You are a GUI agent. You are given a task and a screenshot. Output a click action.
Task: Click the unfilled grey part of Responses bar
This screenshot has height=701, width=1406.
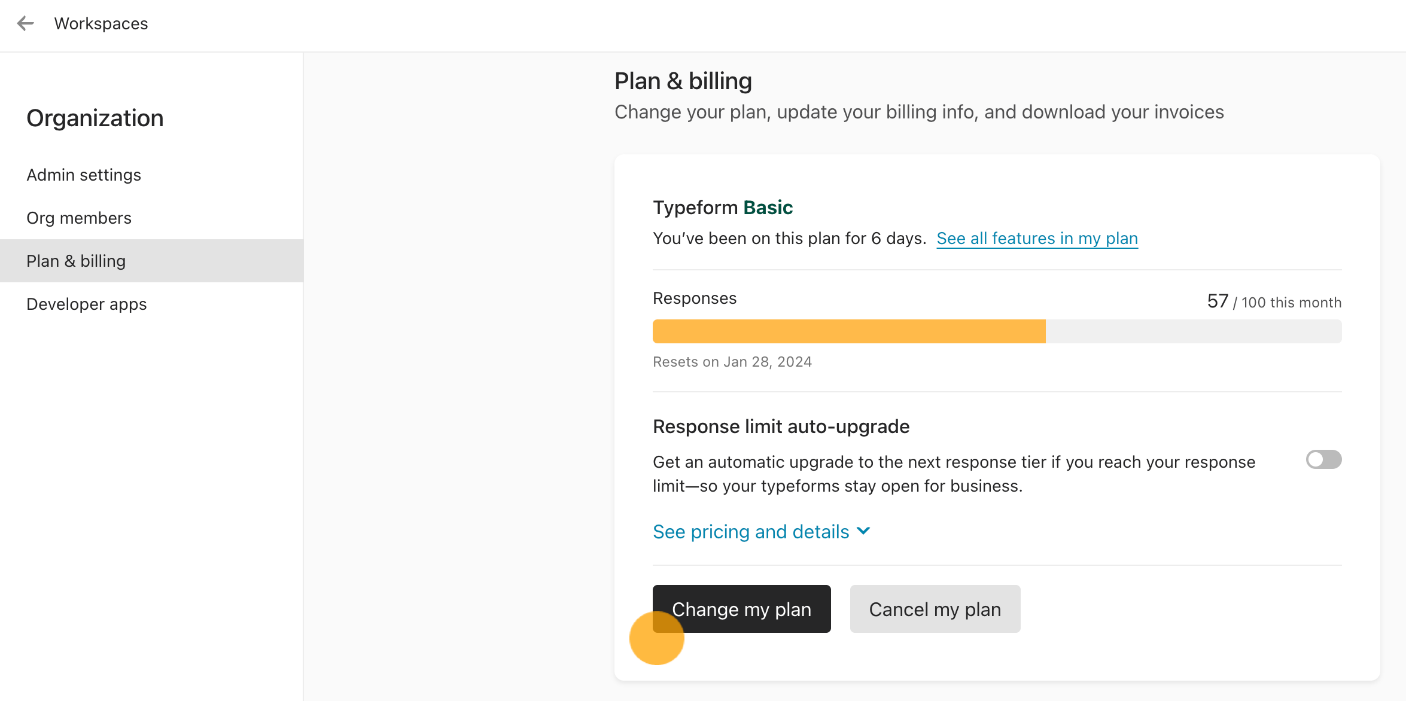[1193, 331]
